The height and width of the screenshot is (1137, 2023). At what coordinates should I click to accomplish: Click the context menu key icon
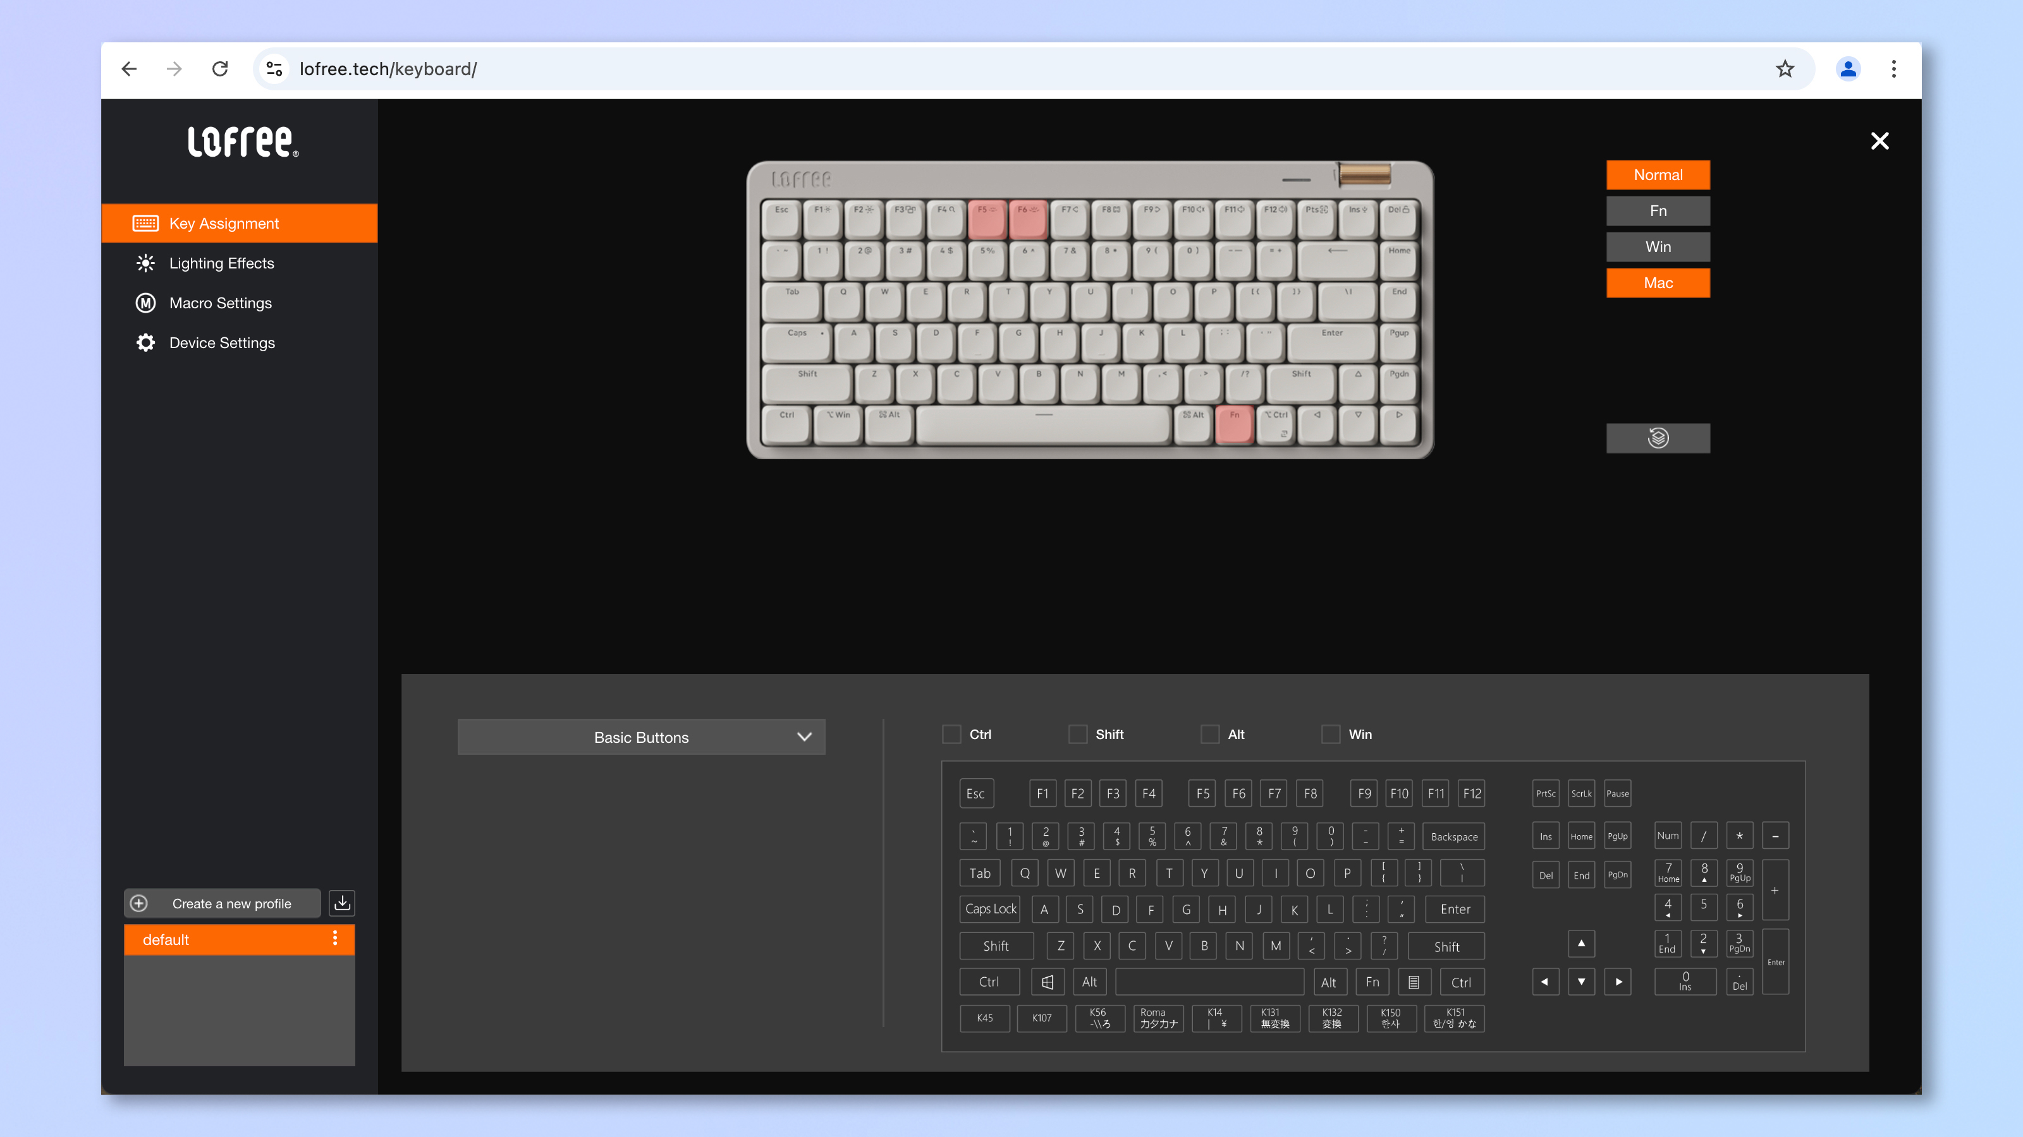[1414, 982]
